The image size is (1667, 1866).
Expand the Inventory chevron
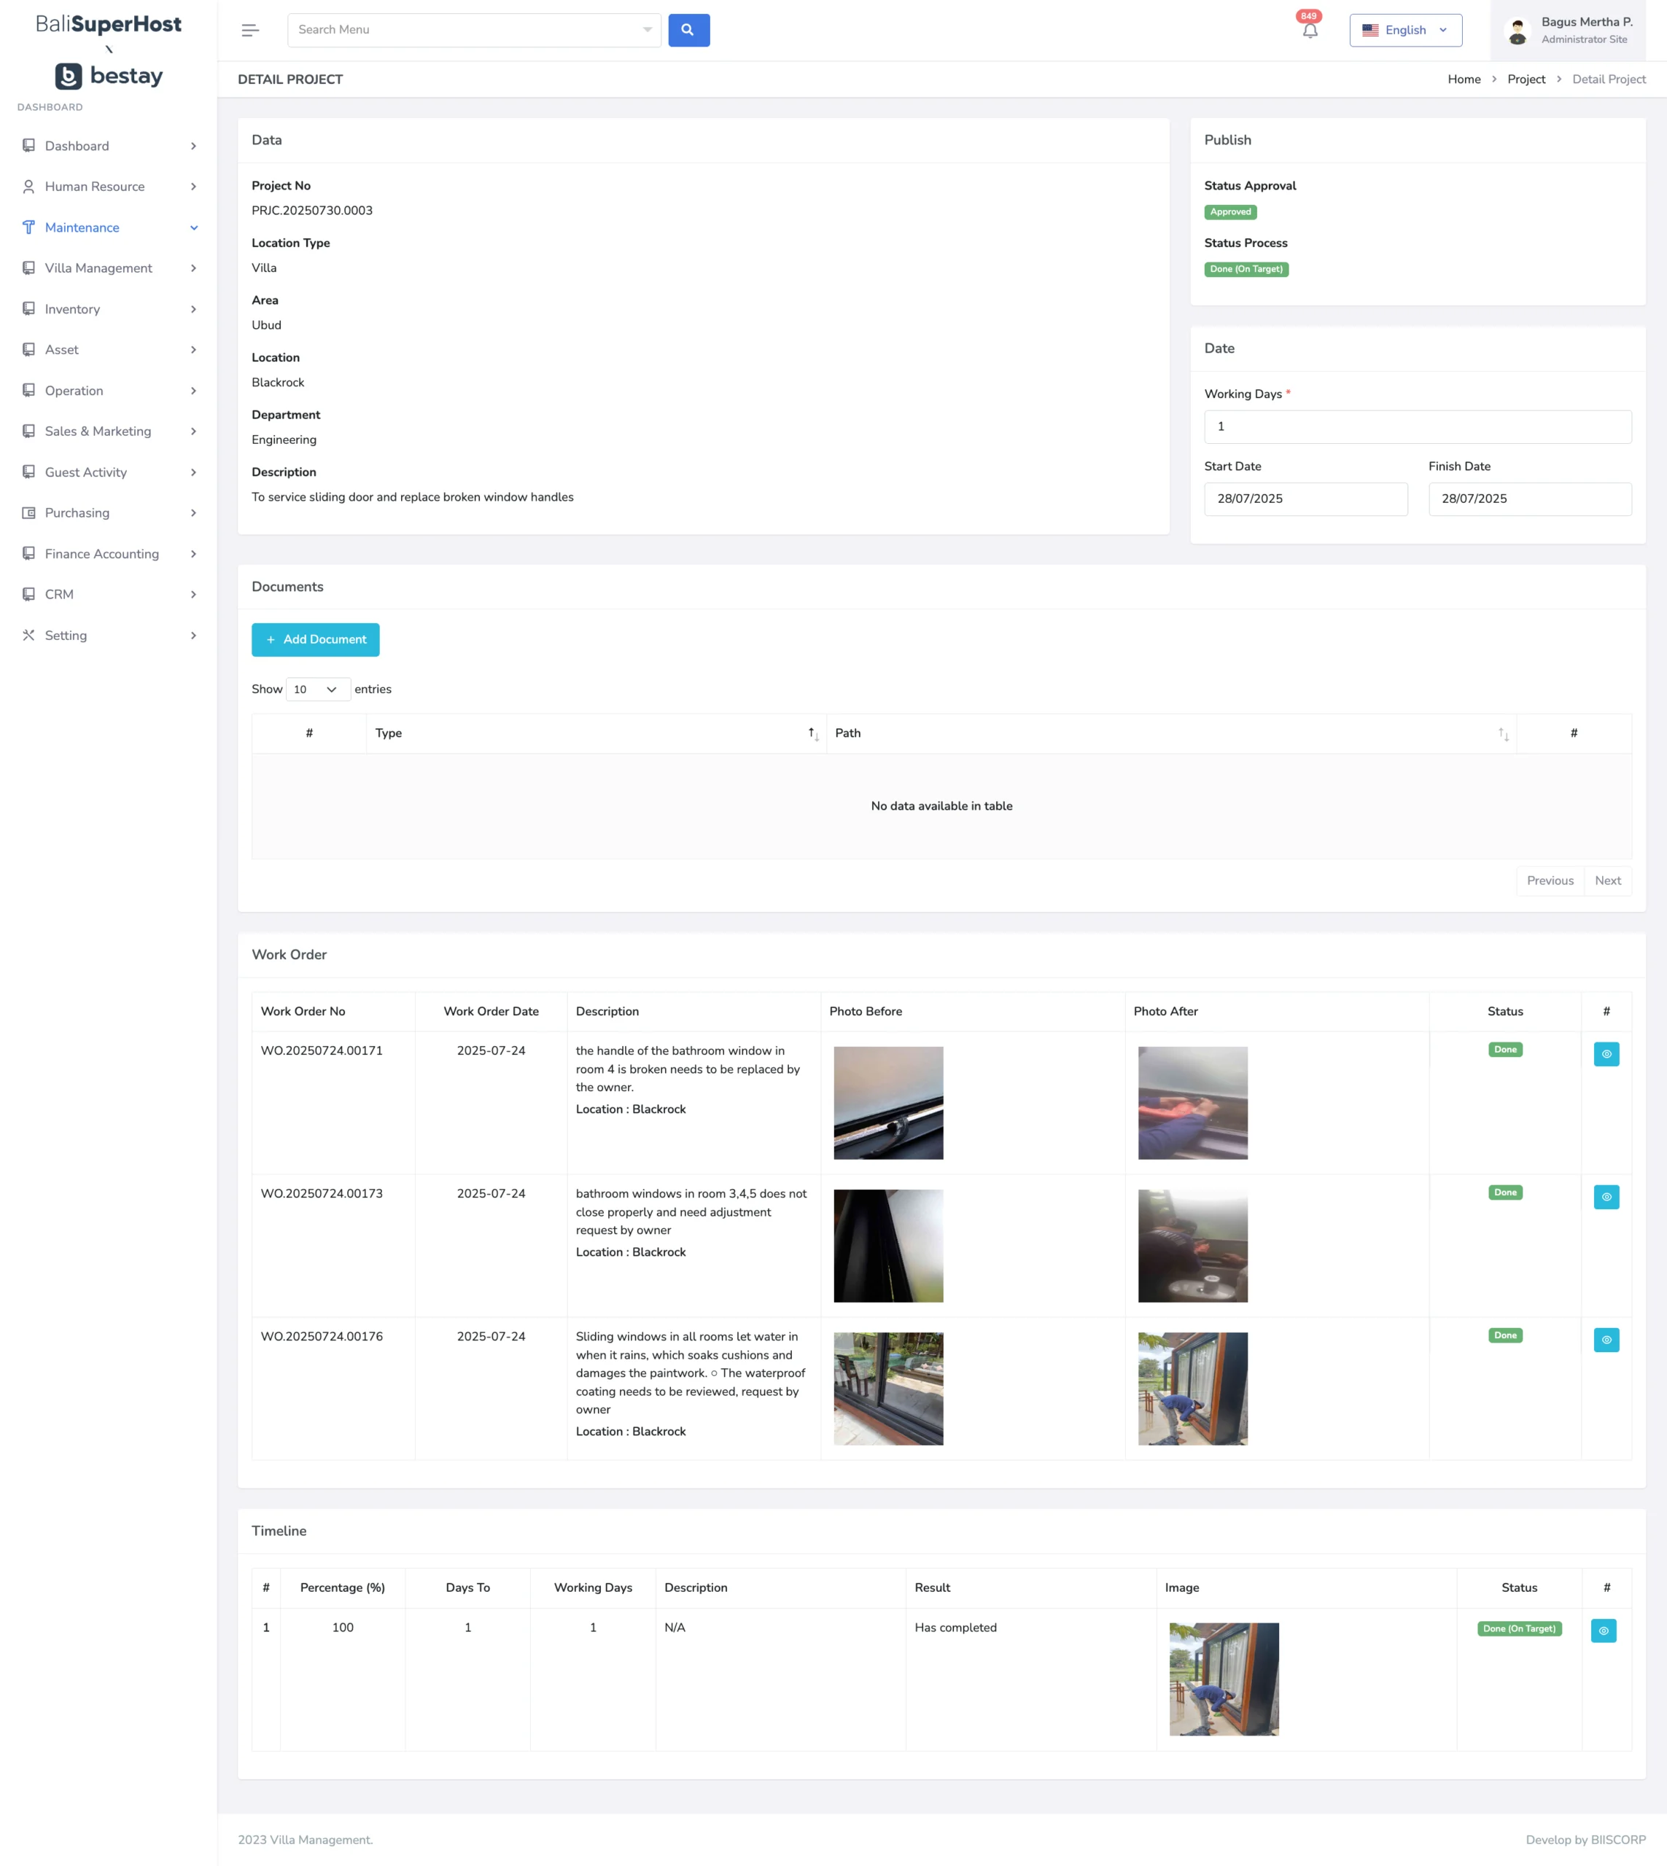193,310
